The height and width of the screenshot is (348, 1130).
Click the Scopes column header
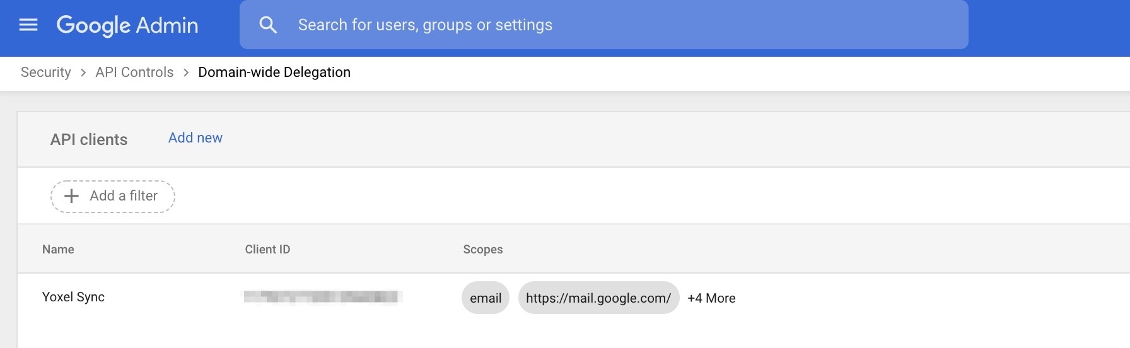tap(482, 250)
